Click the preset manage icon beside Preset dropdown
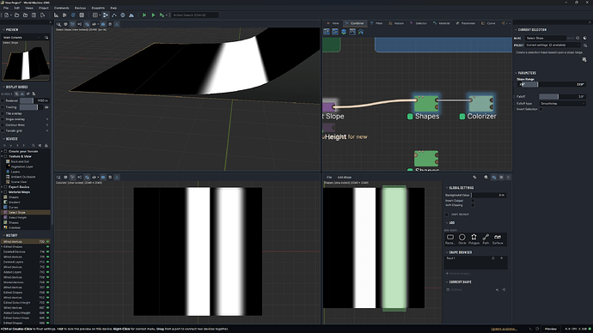The image size is (593, 333). tap(585, 45)
